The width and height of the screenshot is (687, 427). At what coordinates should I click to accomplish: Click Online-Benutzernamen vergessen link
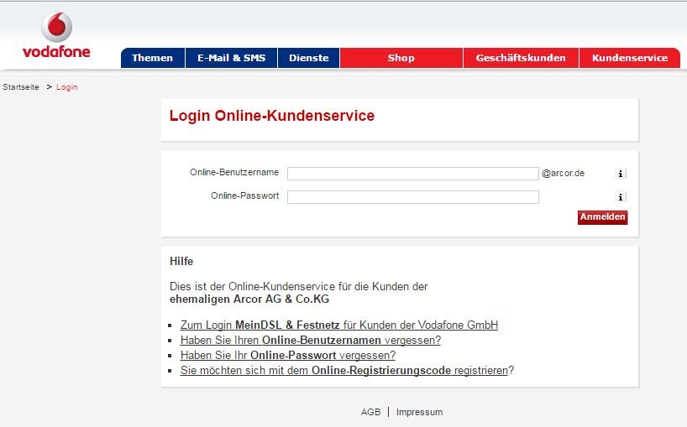coord(311,341)
